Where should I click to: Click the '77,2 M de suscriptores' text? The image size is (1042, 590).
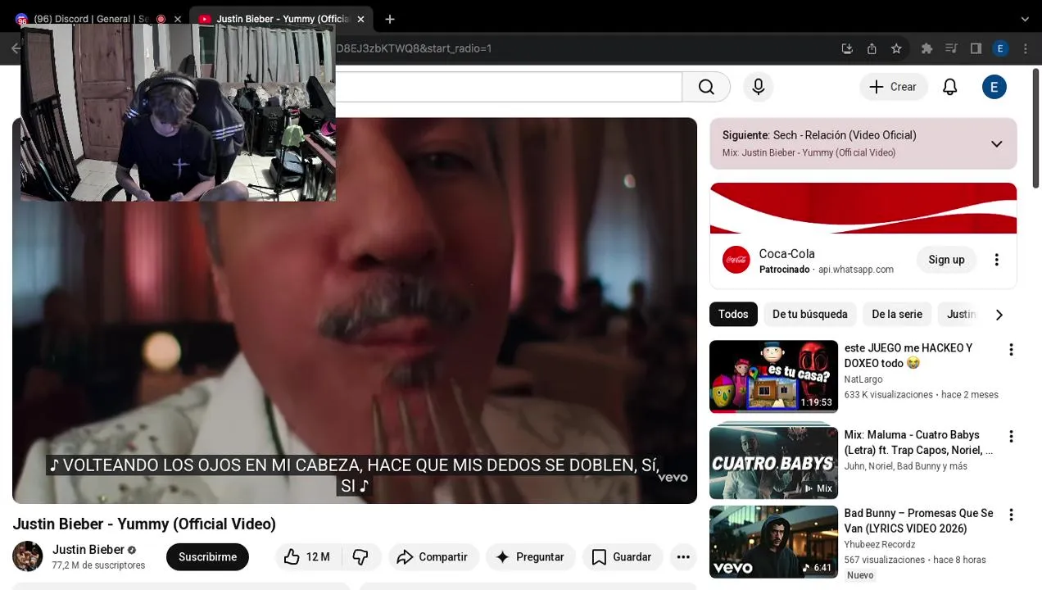click(x=98, y=565)
